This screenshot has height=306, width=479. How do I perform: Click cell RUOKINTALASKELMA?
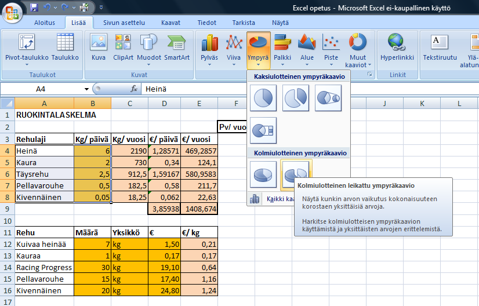(x=44, y=115)
